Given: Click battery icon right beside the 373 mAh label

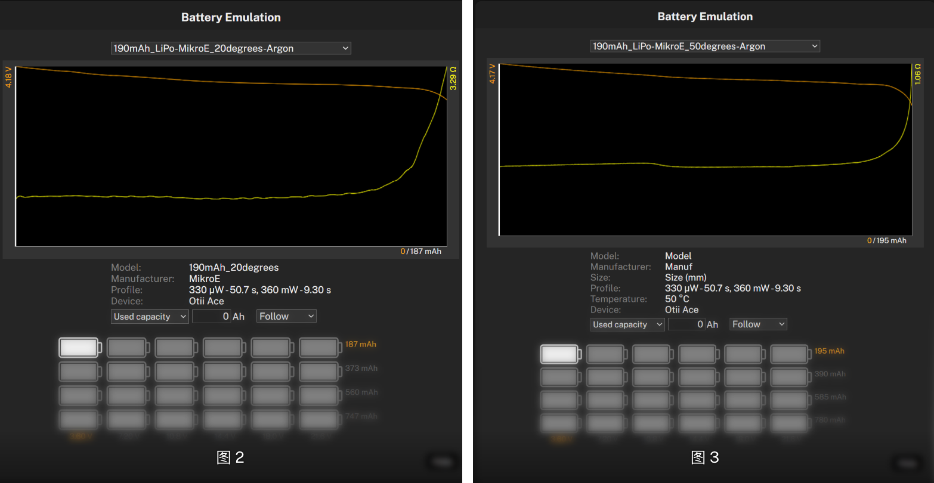Looking at the screenshot, I should (x=320, y=371).
